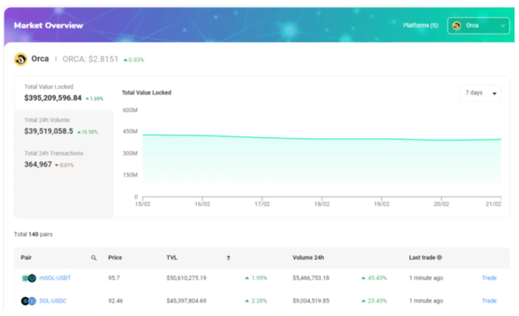Select the Total Value Locked stat card

(x=64, y=93)
